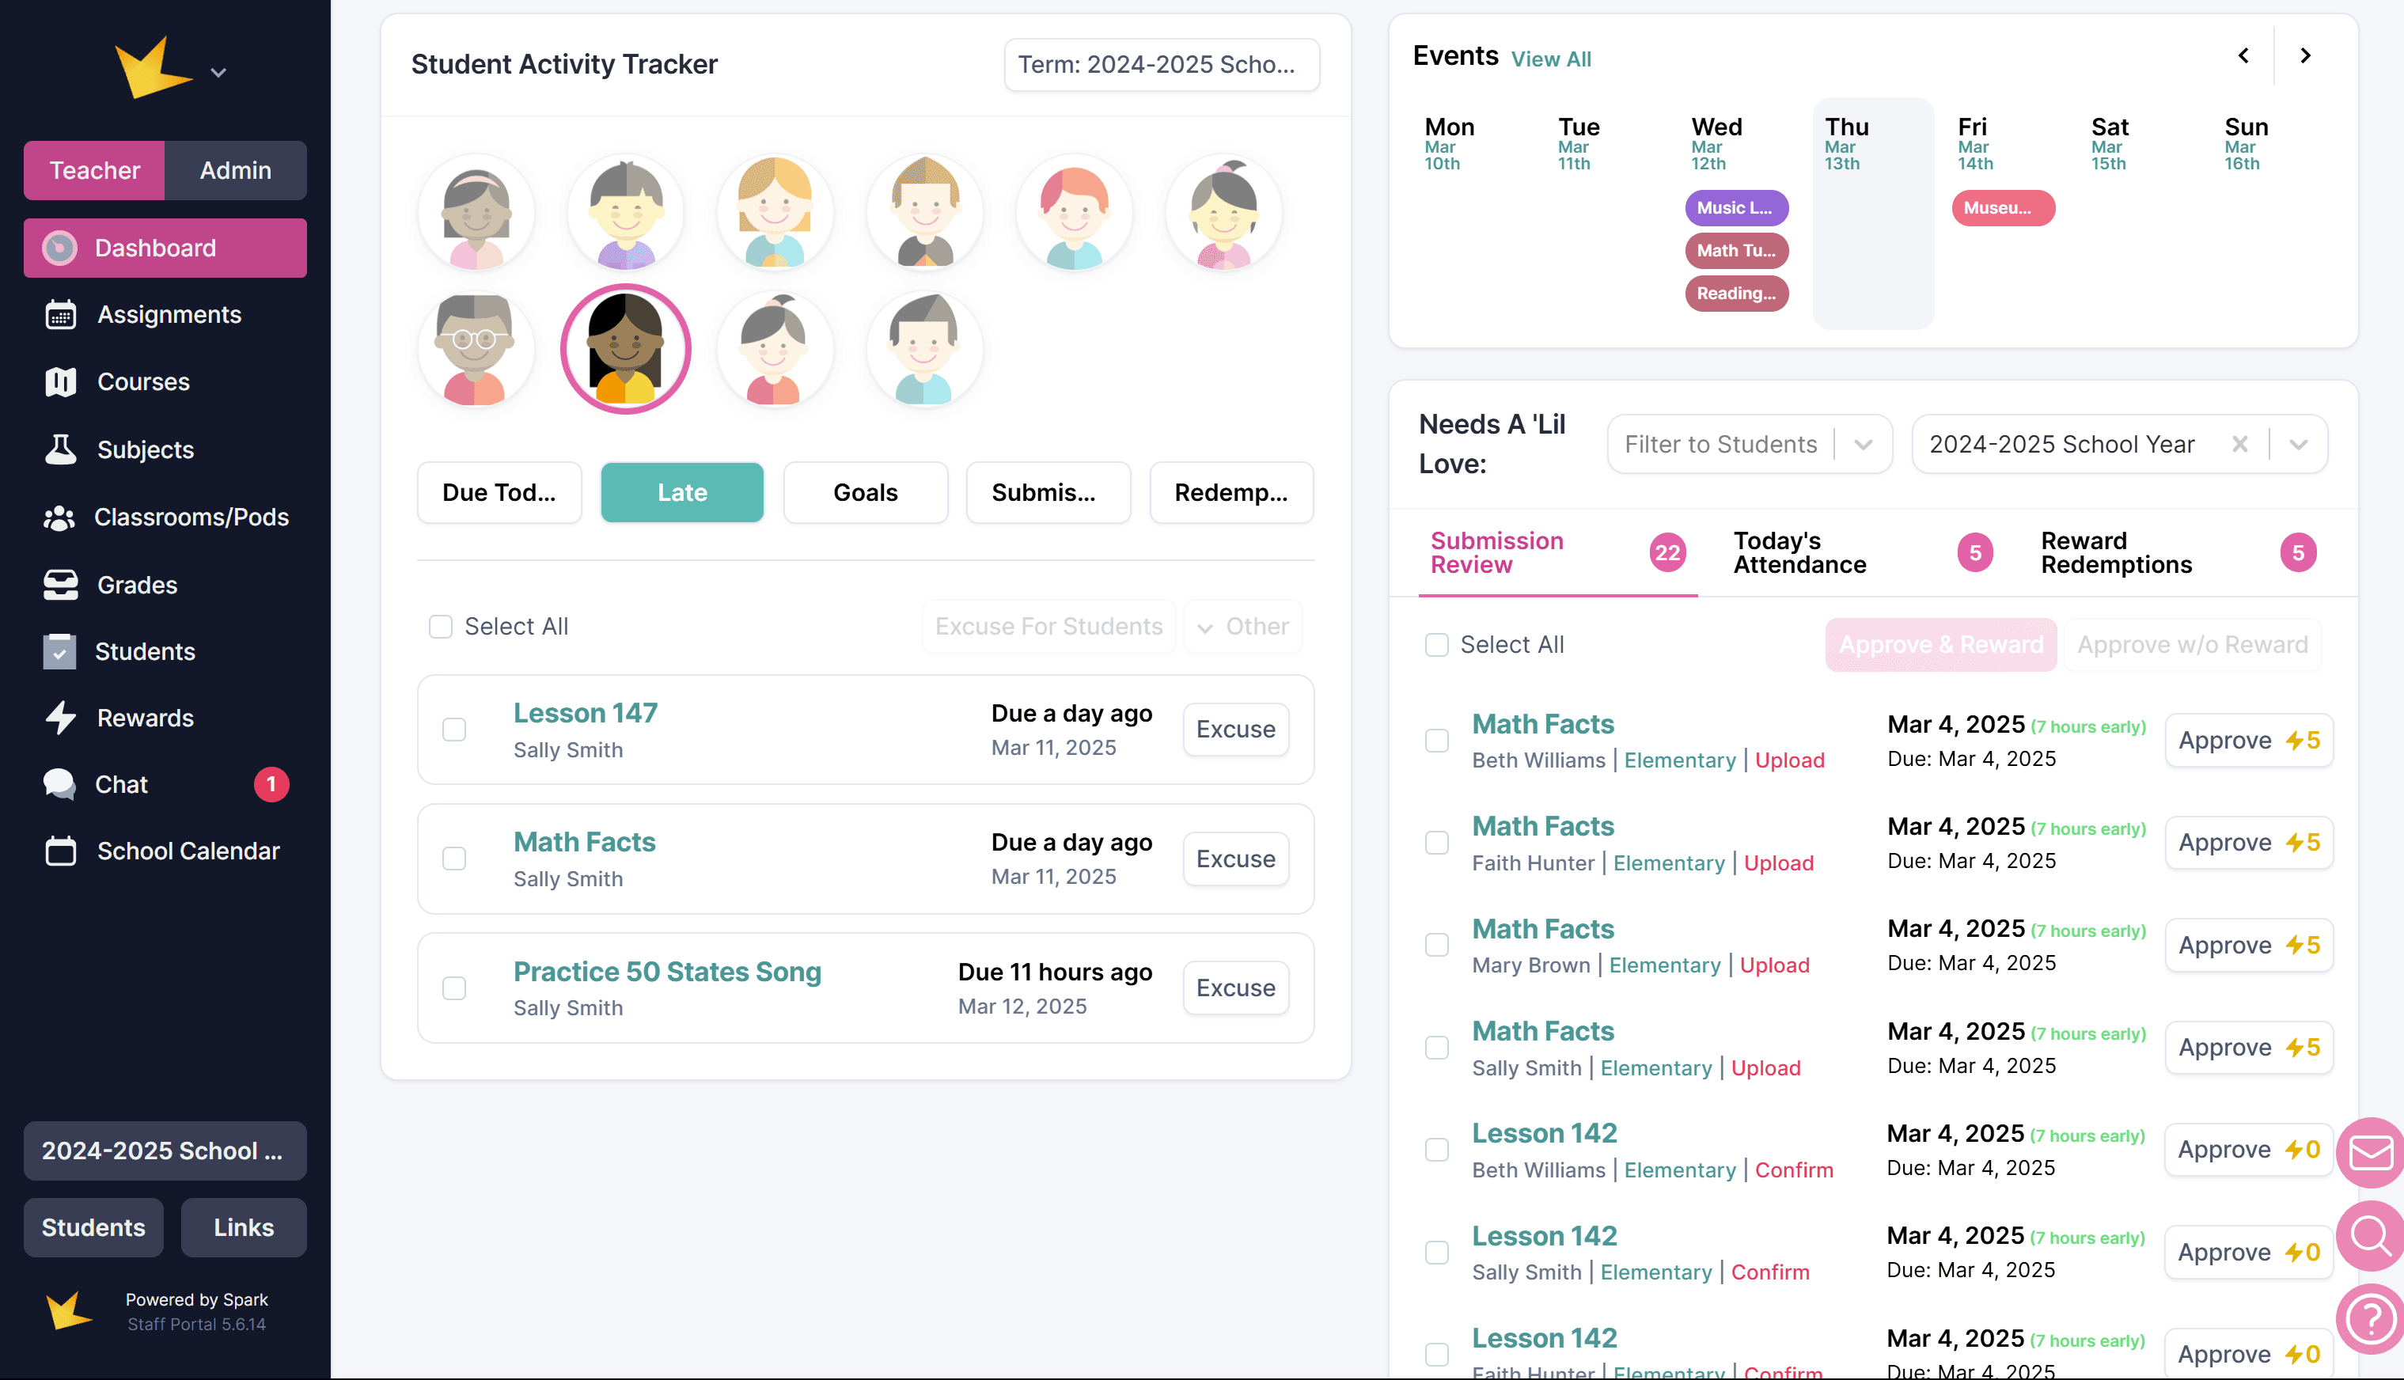This screenshot has width=2404, height=1380.
Task: Click the Assignments calendar icon in sidebar
Action: [x=61, y=315]
